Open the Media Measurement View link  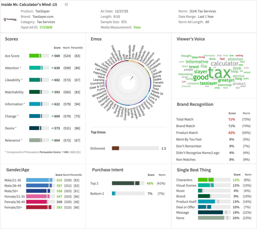click(137, 27)
